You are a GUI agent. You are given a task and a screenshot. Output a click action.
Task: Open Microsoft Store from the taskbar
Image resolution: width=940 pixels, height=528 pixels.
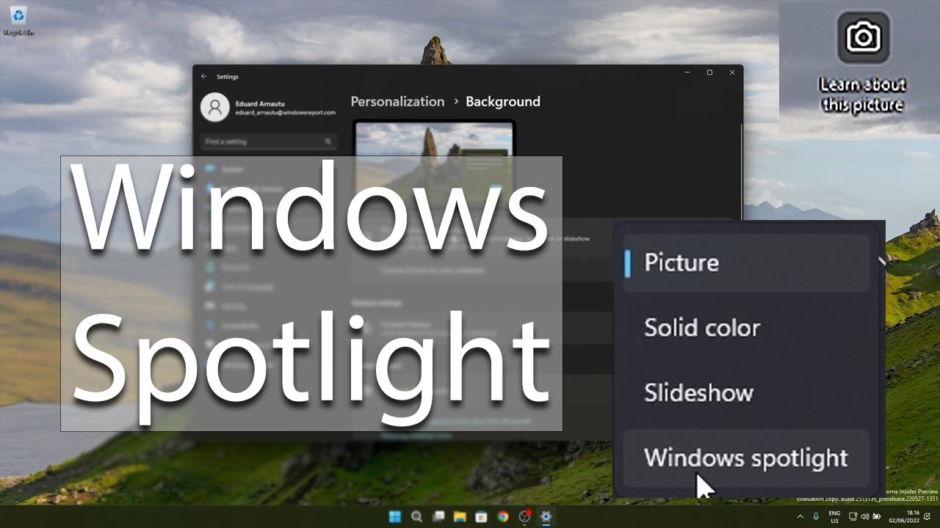(x=481, y=516)
